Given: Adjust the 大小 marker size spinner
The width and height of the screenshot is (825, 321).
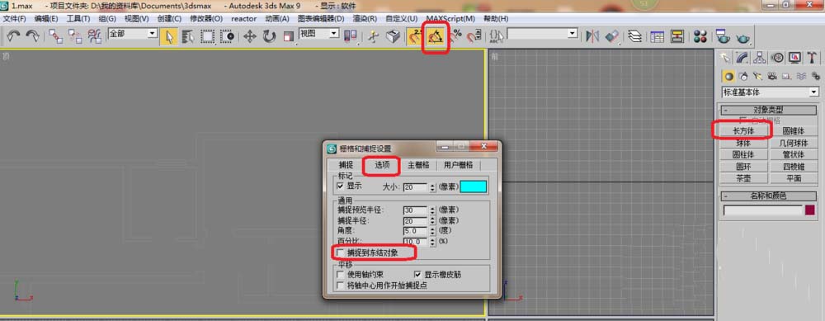Looking at the screenshot, I should tap(432, 187).
